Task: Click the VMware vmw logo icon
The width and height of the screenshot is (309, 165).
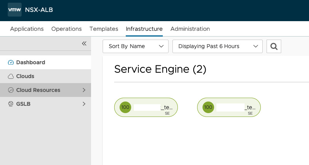Action: [15, 10]
